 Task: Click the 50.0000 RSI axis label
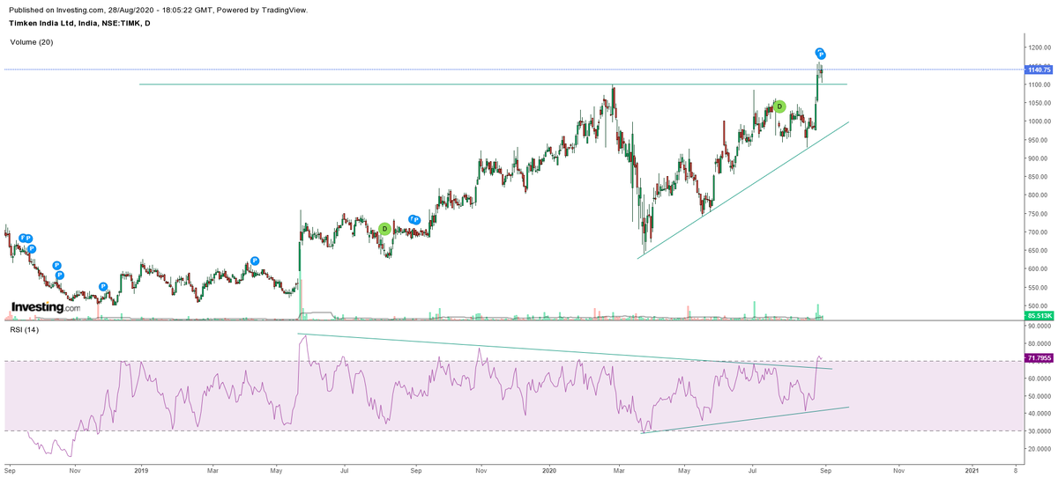tap(1039, 396)
